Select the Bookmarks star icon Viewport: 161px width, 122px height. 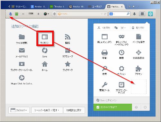(x=68, y=64)
